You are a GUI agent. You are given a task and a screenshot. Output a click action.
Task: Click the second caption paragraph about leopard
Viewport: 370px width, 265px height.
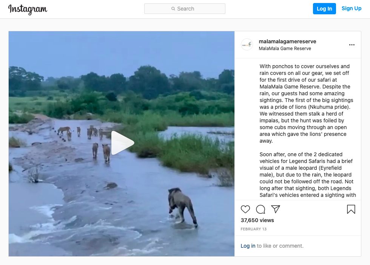(x=307, y=175)
